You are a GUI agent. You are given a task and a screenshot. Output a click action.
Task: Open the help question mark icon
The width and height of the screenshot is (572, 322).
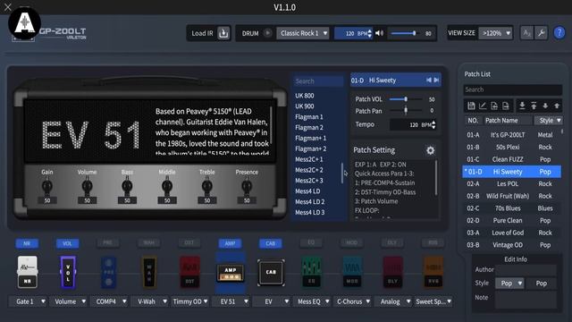(x=559, y=33)
